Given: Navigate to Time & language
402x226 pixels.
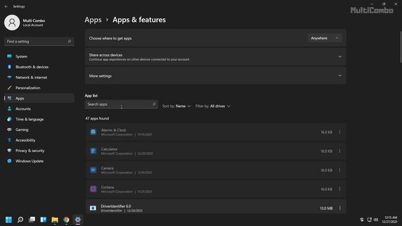Looking at the screenshot, I should point(39,119).
